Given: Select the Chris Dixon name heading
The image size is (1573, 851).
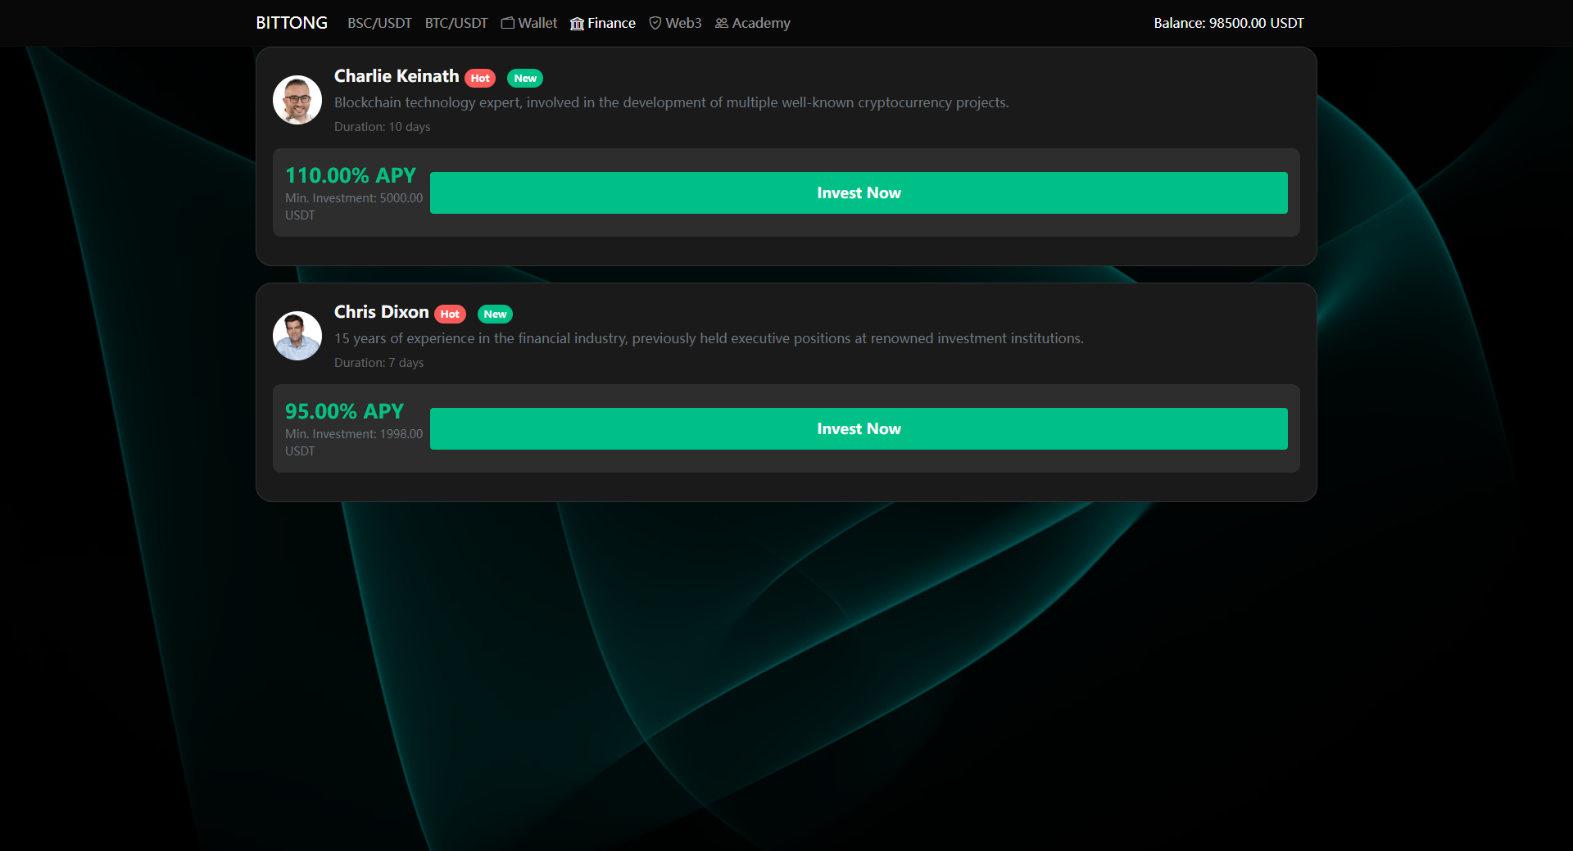Looking at the screenshot, I should tap(382, 312).
